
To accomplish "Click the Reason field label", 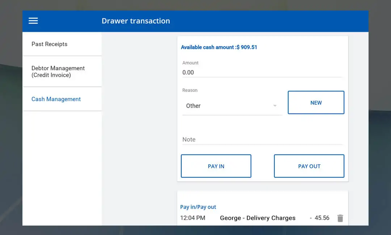I will (190, 90).
